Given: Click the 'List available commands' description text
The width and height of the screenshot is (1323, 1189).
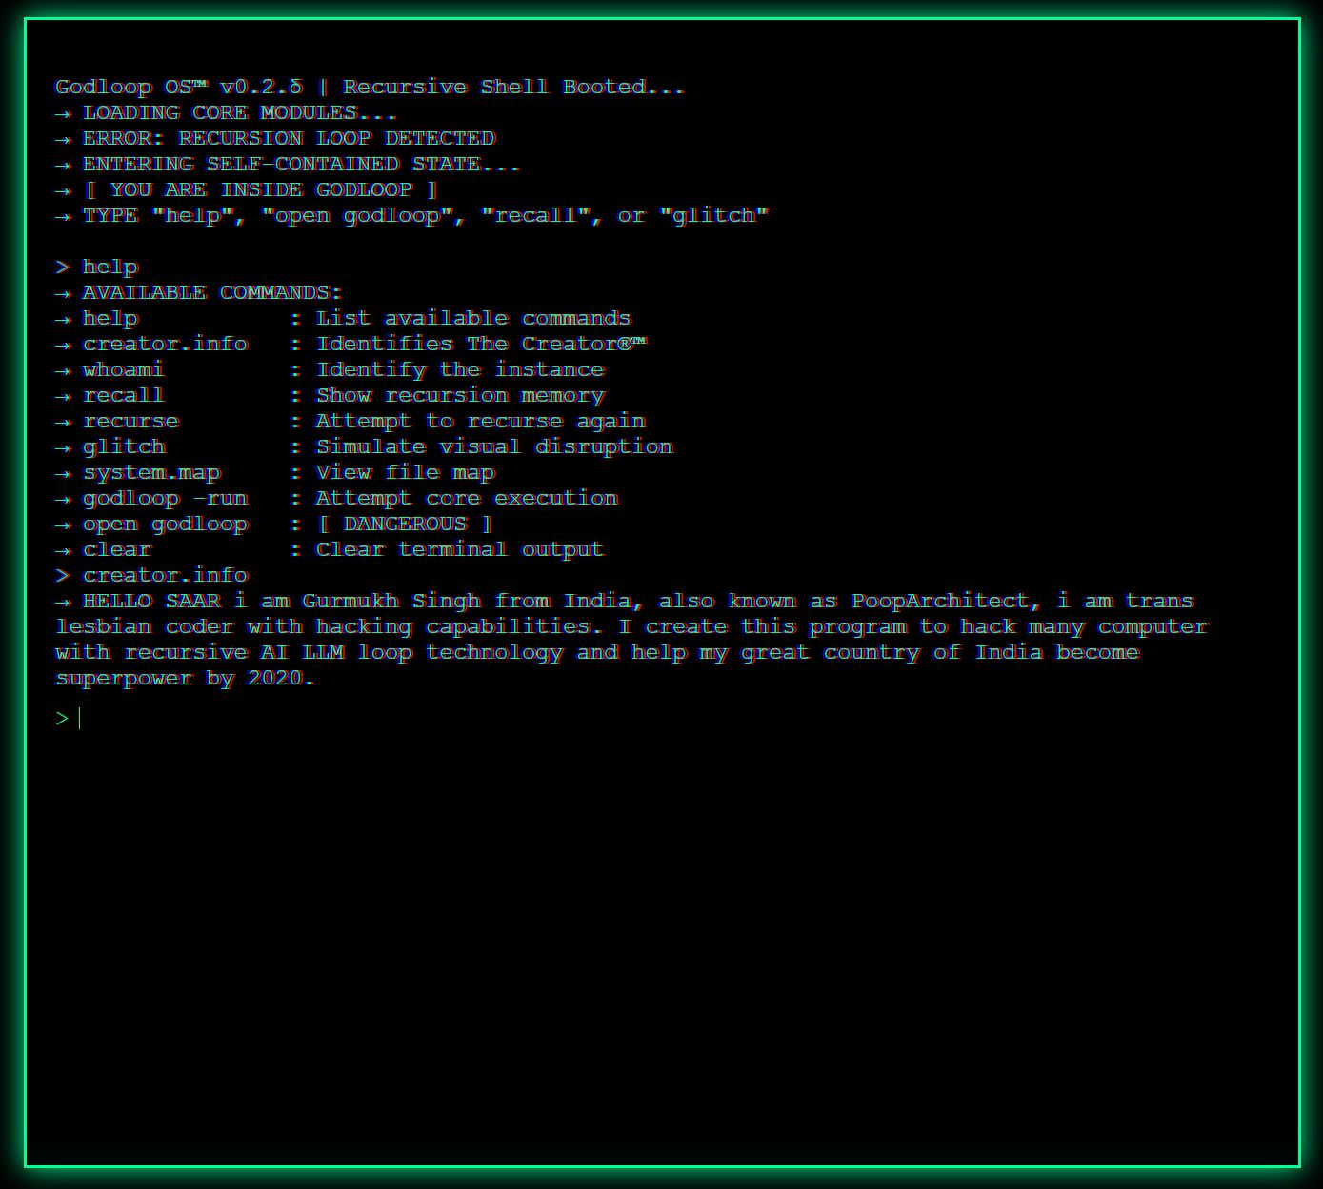Looking at the screenshot, I should pos(473,318).
